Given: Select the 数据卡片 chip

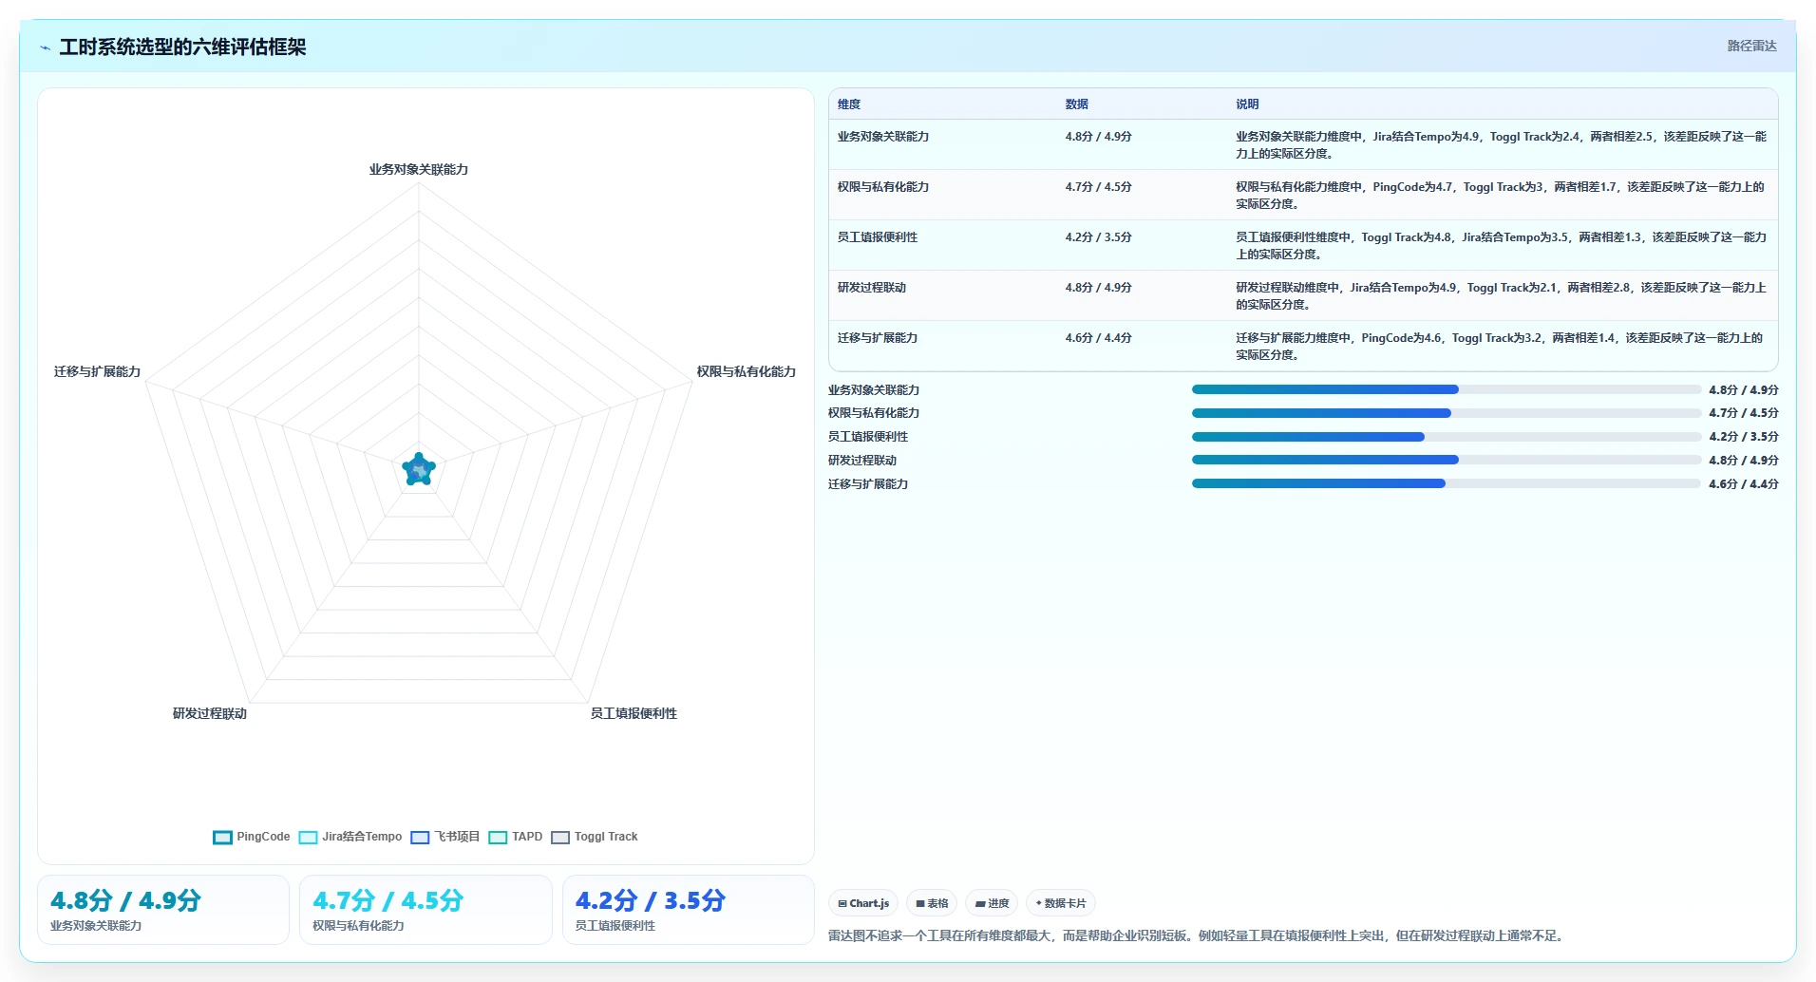Looking at the screenshot, I should point(1061,903).
